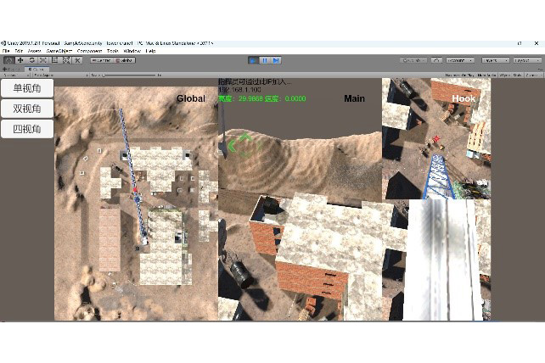Toggle Global/Local handle rotation

coord(124,60)
